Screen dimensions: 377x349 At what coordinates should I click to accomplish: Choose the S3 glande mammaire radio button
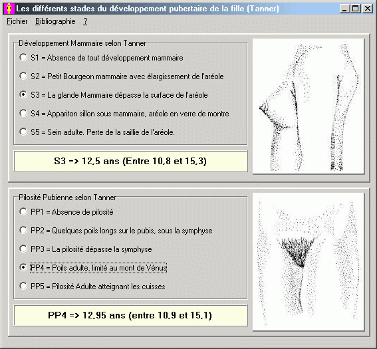click(114, 94)
